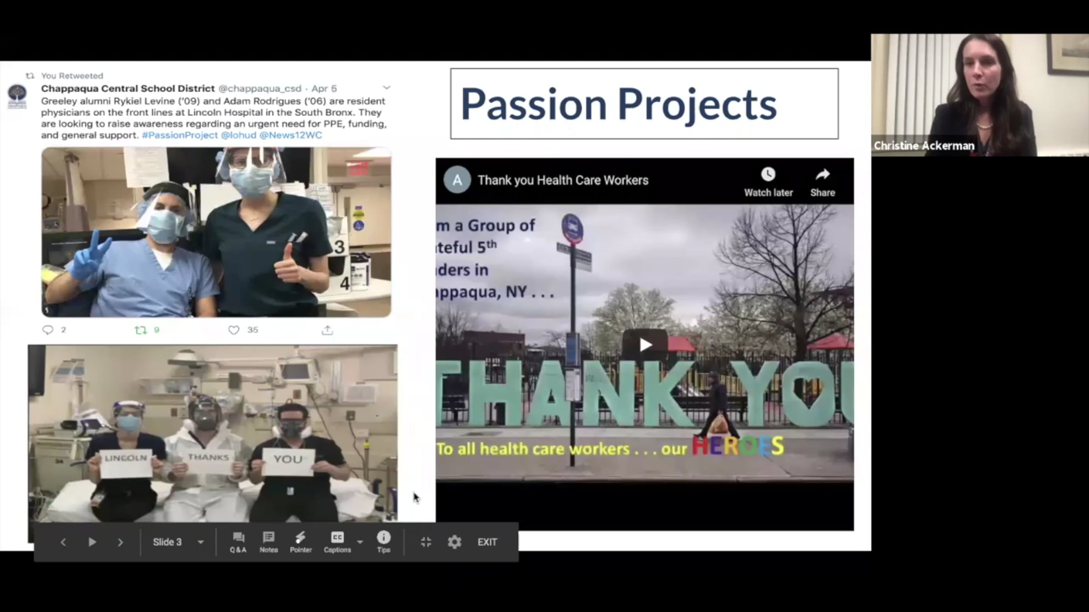Click the tweet date Apr 5
Image resolution: width=1089 pixels, height=612 pixels.
[324, 88]
